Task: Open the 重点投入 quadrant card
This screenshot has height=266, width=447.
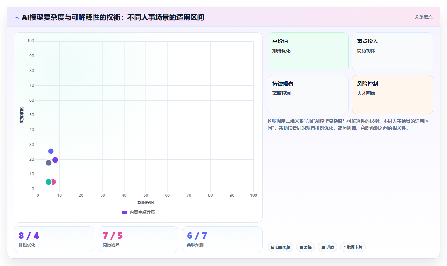Action: coord(393,52)
